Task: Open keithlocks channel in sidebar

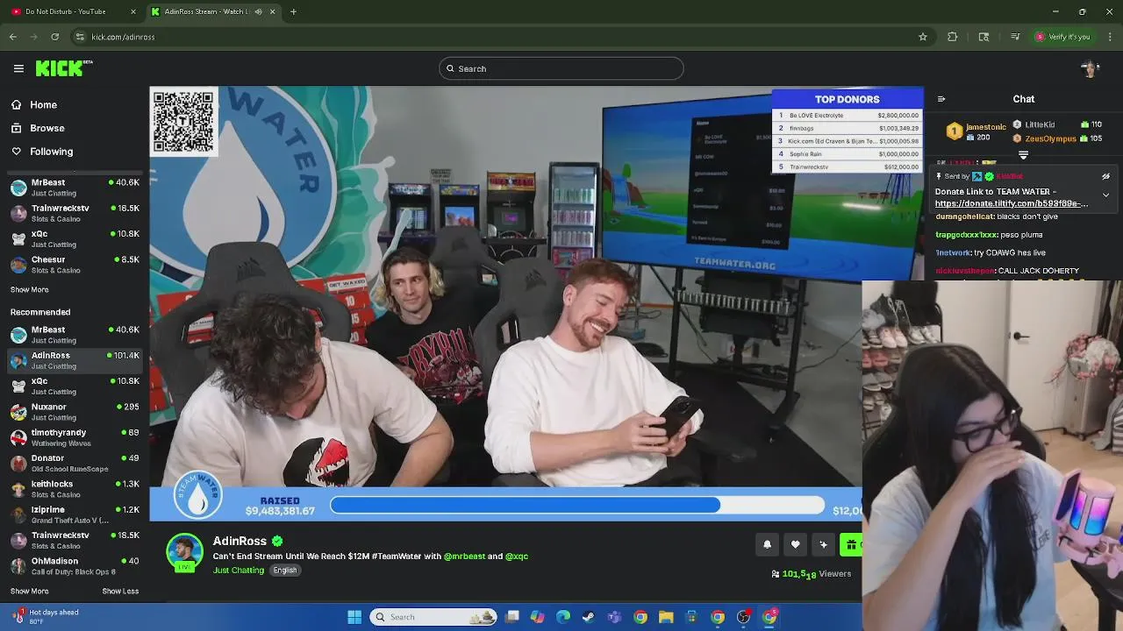Action: coord(75,489)
